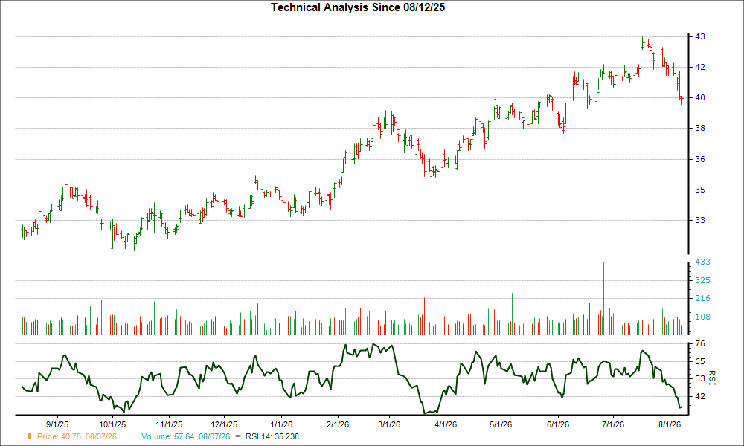Click the tallest volume spike near 7/1/26

(603, 299)
